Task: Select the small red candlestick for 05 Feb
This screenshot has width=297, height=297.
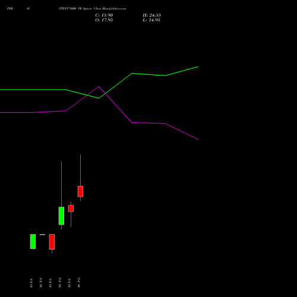Action: click(x=71, y=208)
